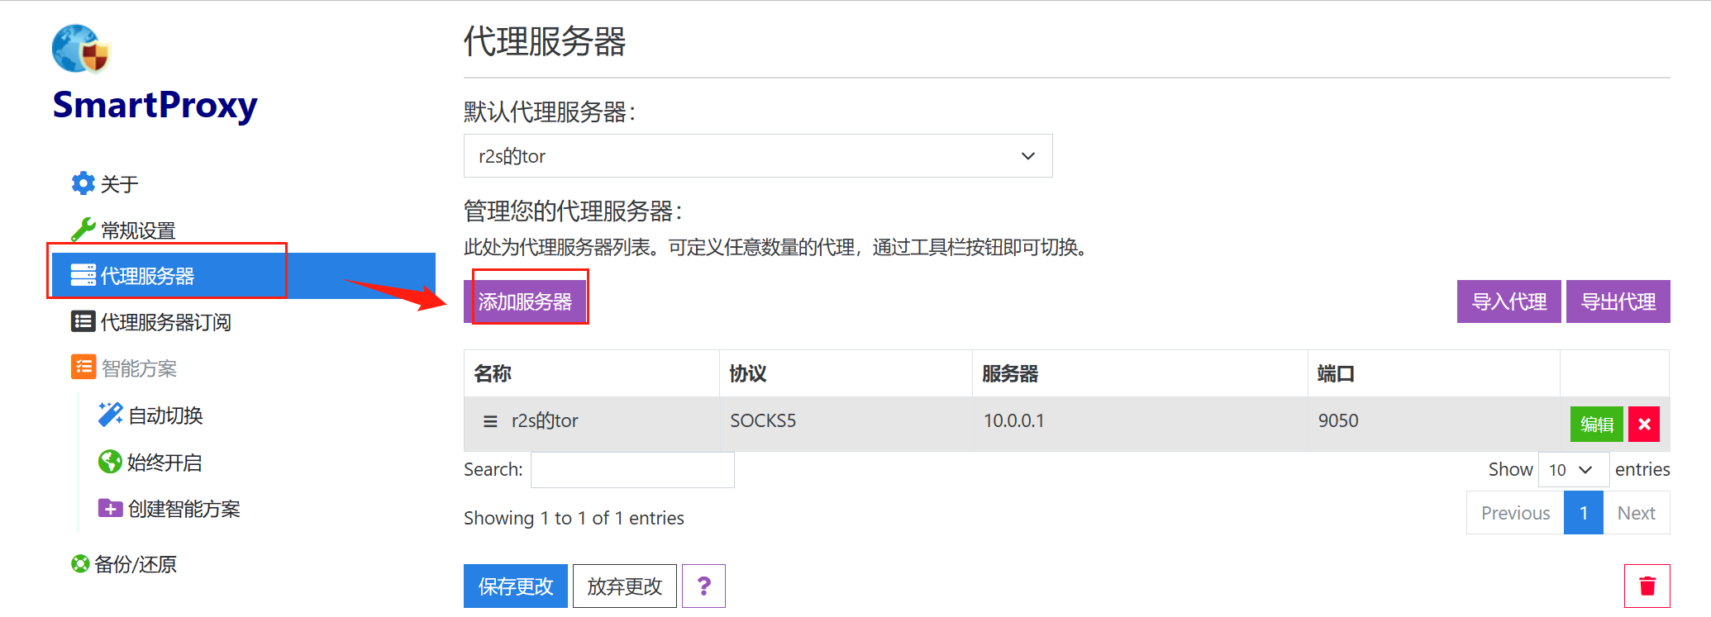Open 始终开启 rules page

coord(164,462)
